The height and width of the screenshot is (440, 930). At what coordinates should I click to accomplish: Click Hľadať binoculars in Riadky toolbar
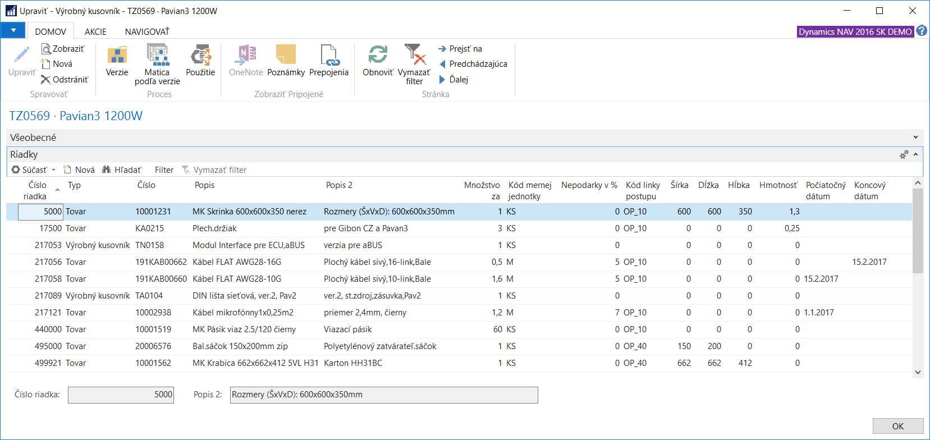point(121,170)
